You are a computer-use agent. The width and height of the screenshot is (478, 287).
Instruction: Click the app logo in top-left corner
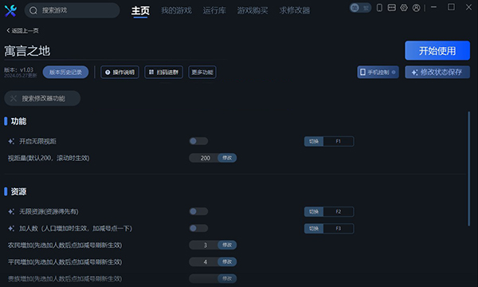click(x=10, y=10)
